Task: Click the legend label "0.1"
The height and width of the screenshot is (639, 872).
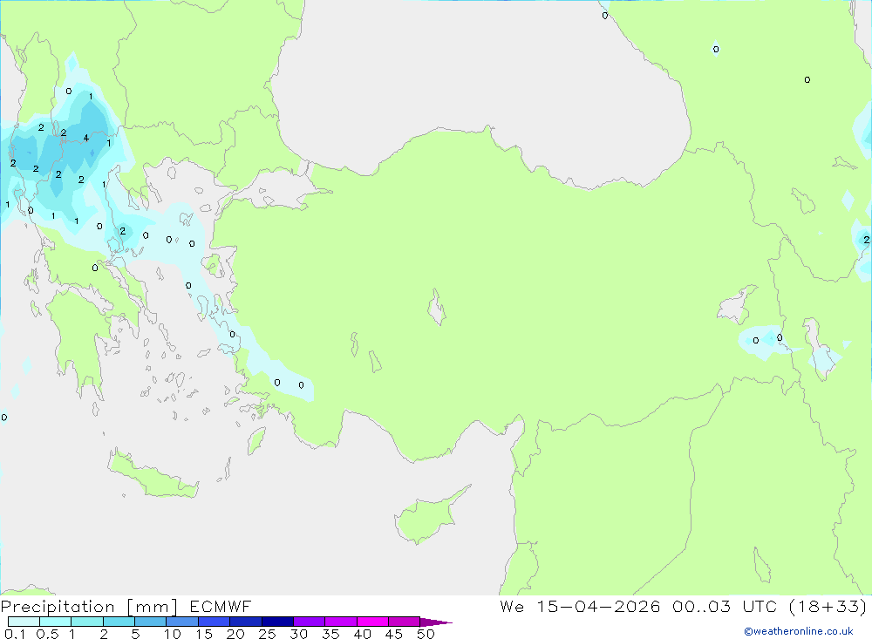Action: (x=15, y=634)
